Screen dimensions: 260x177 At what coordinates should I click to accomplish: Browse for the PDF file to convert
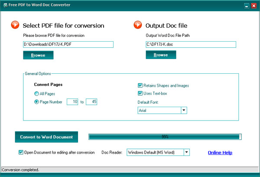[x=38, y=55]
